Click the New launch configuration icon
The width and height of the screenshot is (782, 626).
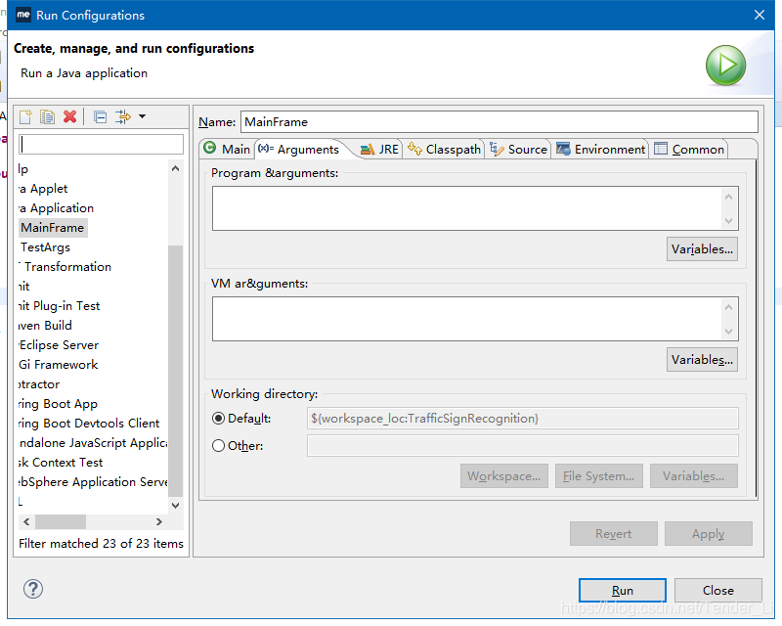tap(24, 116)
